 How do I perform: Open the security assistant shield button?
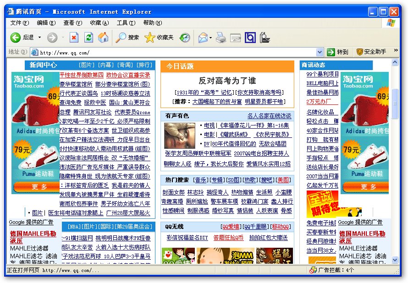pyautogui.click(x=371, y=52)
